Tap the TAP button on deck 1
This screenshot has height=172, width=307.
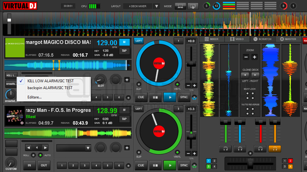click(124, 51)
